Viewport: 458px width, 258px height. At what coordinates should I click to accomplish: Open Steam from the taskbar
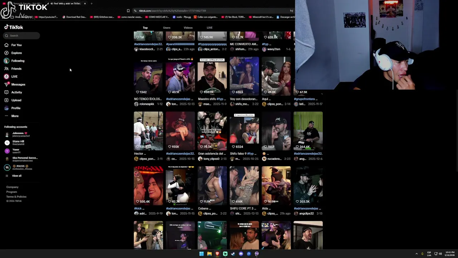[233, 254]
